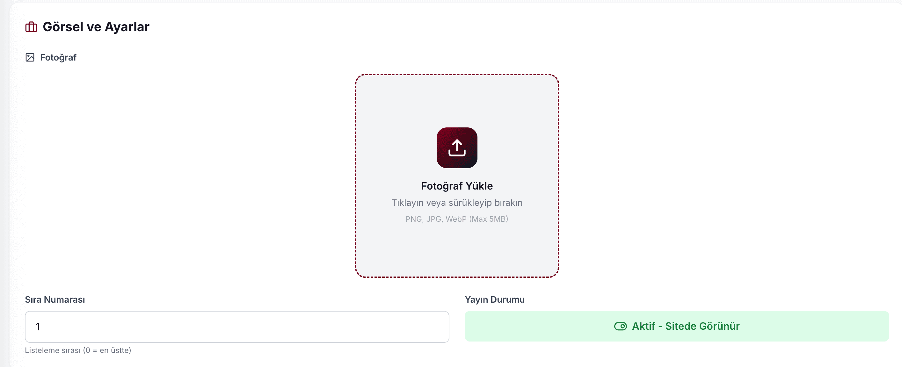This screenshot has height=367, width=902.
Task: Select the value "1" in the order field
Action: click(38, 327)
